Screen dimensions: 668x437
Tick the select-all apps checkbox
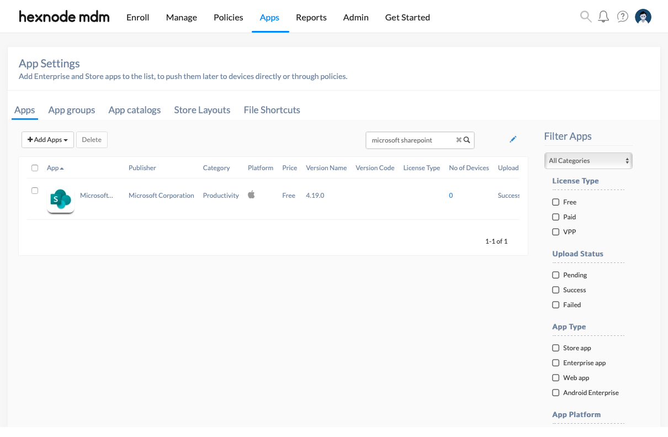[35, 168]
